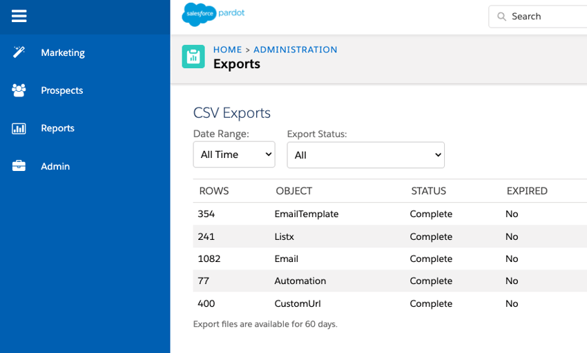Go to ADMINISTRATION breadcrumb link

click(x=296, y=50)
